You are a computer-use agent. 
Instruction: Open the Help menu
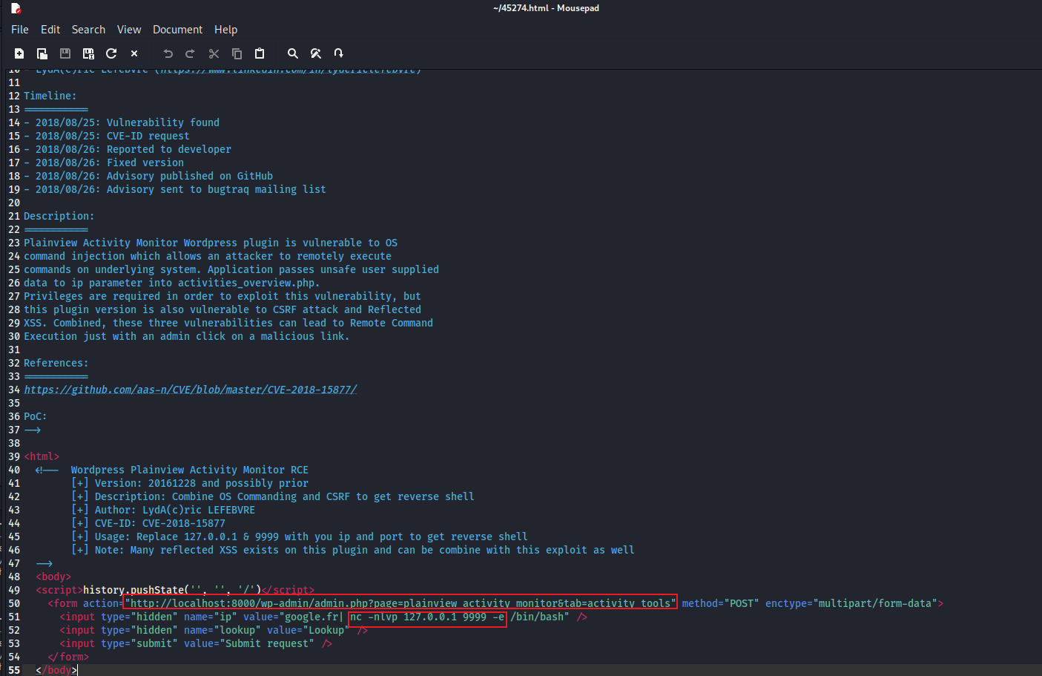(226, 30)
